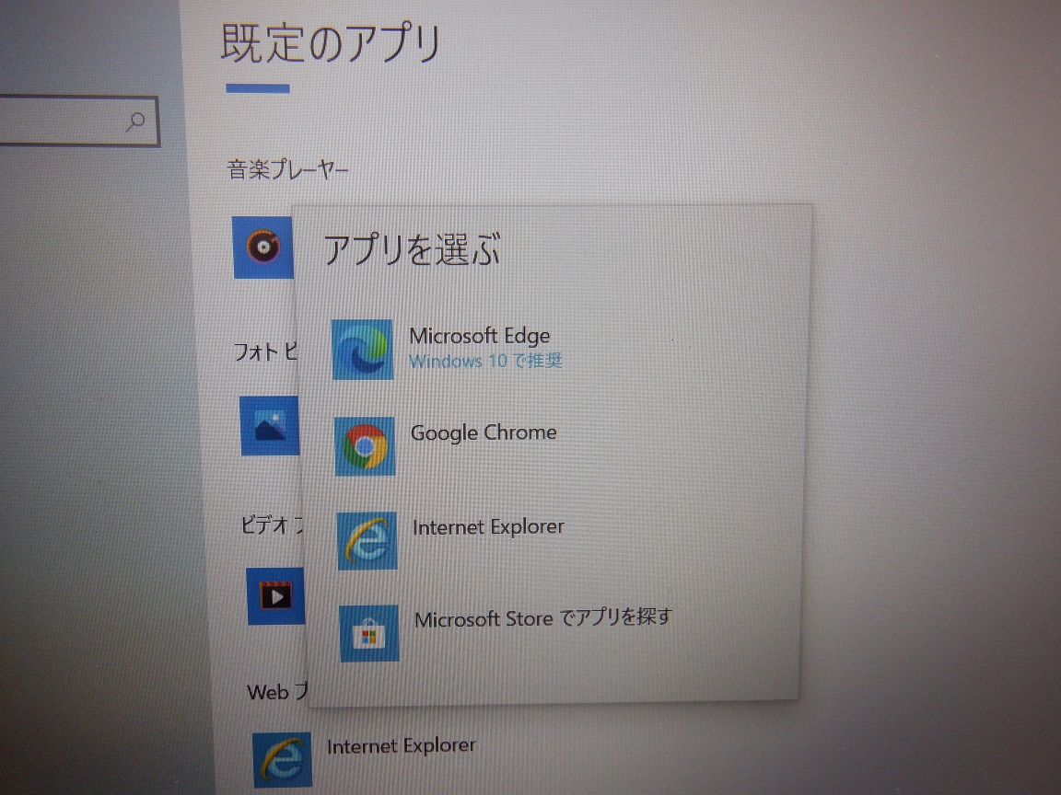Click photo viewer default app icon
The image size is (1061, 795).
pyautogui.click(x=269, y=426)
